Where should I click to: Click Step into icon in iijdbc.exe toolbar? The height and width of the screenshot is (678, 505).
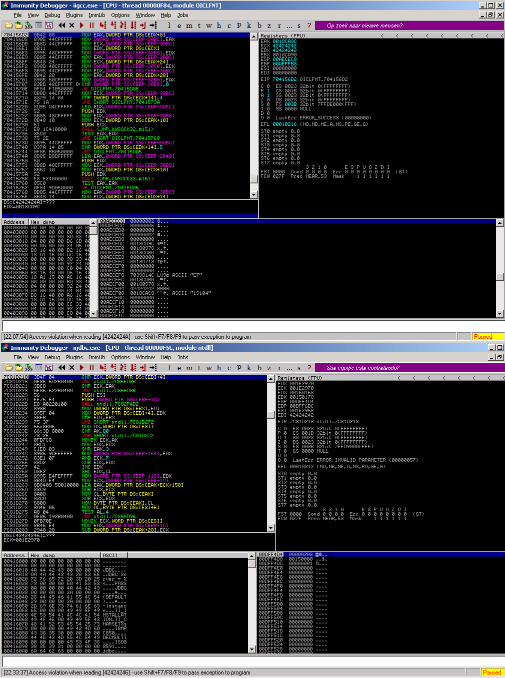[x=102, y=368]
